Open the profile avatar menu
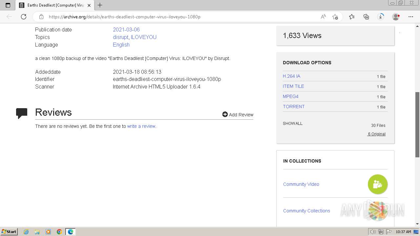 click(x=396, y=17)
